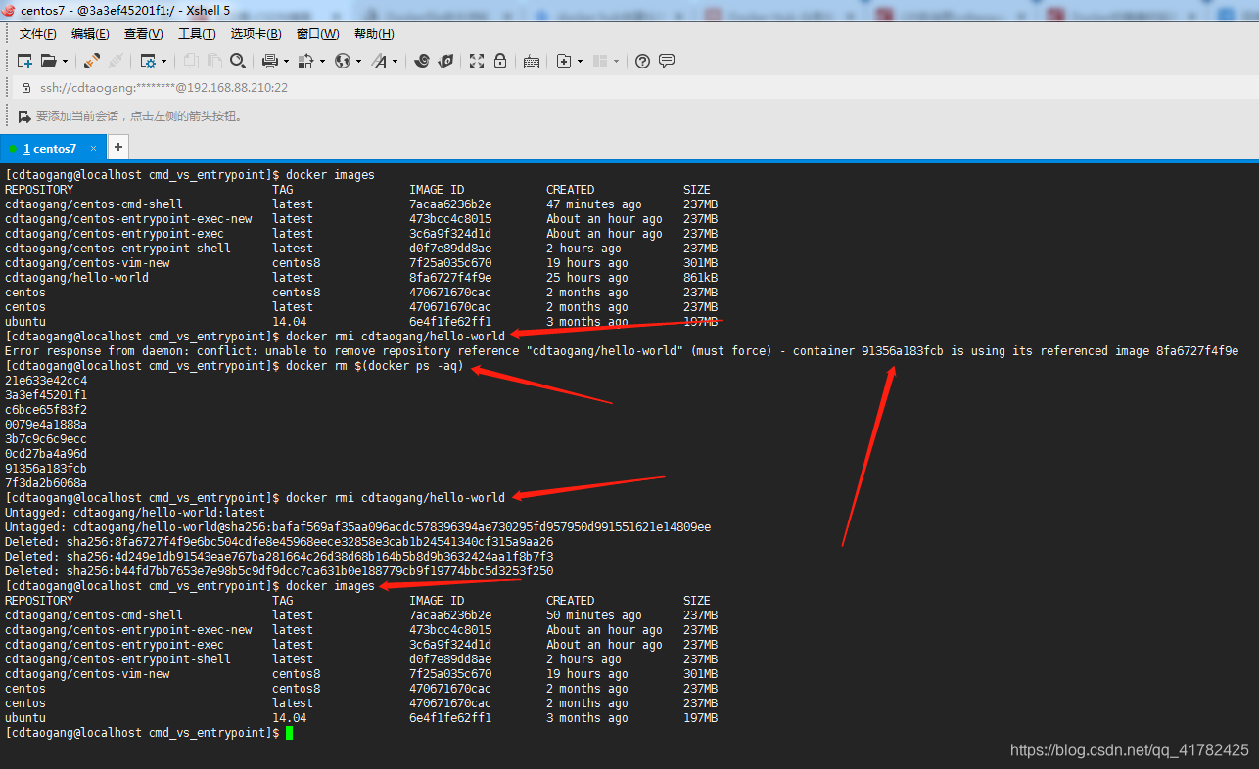Open the 查看(V) menu
Viewport: 1259px width, 769px height.
(x=144, y=34)
